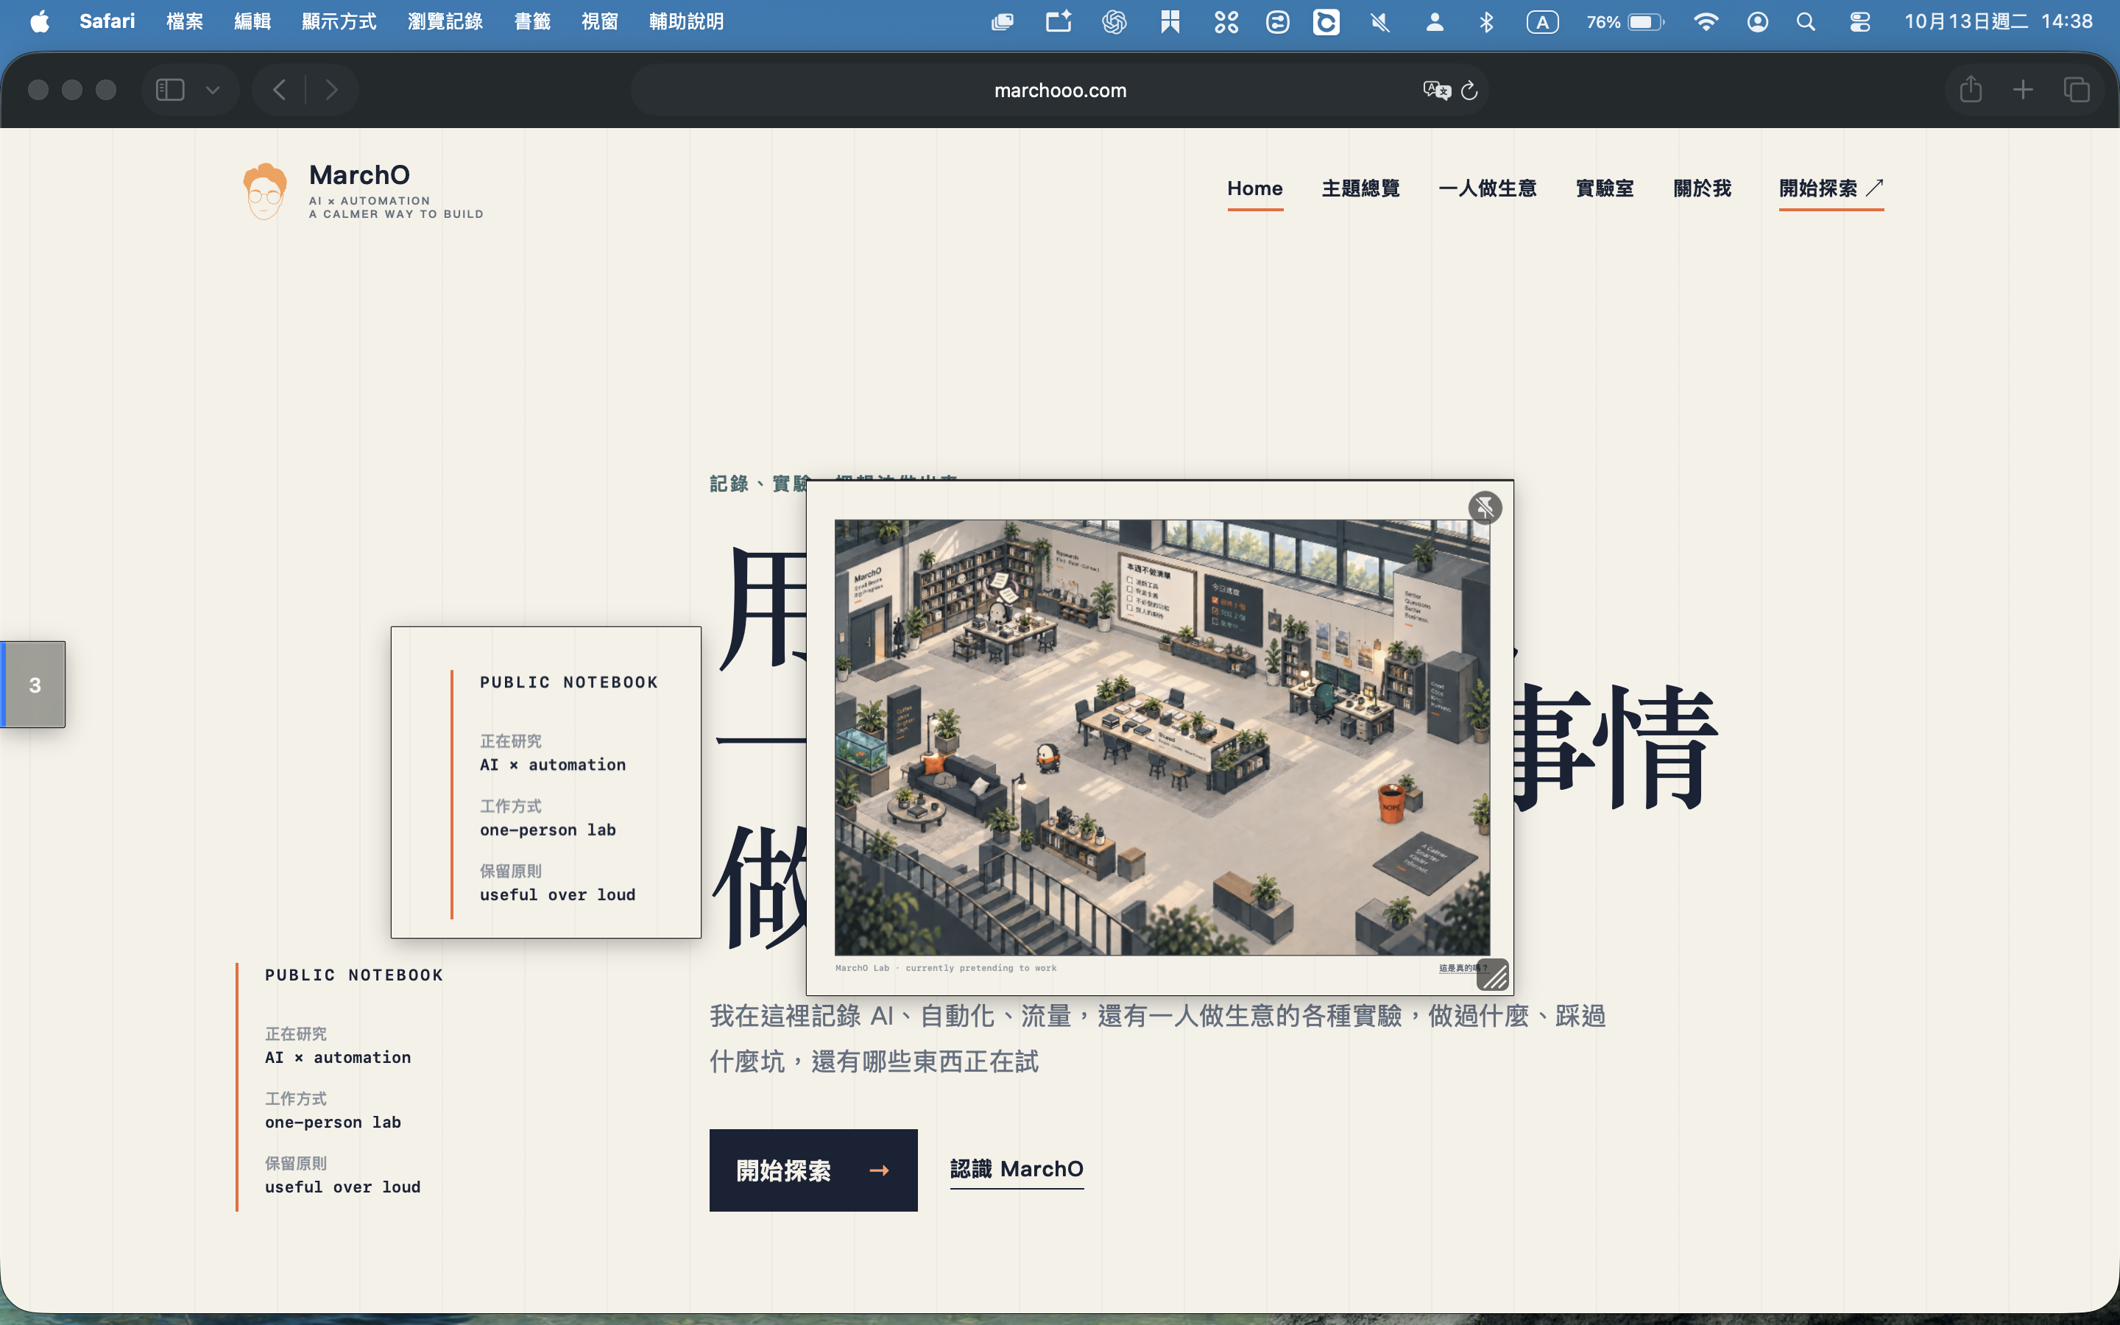Open 一人做生意 nav item
This screenshot has width=2120, height=1325.
point(1488,188)
